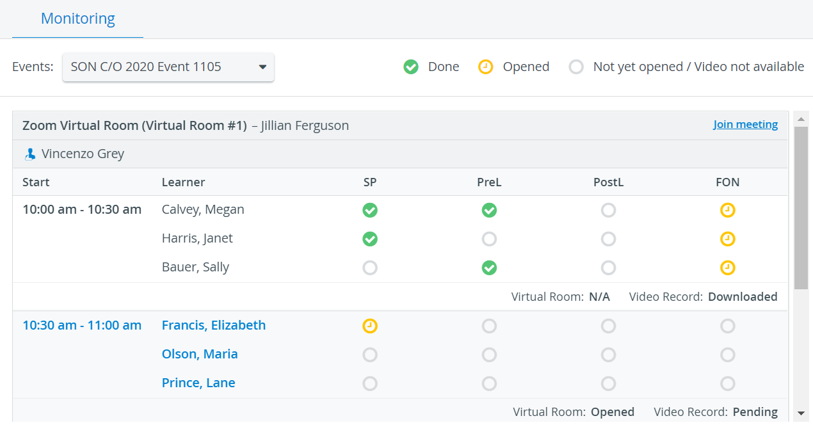Click the SP person icon beside Vincenzo Grey
The image size is (813, 432).
(29, 154)
